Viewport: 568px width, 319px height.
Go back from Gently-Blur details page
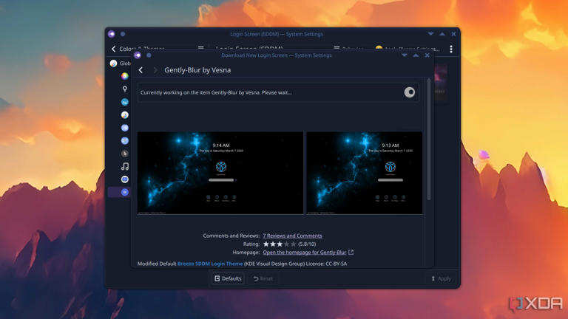pos(141,70)
